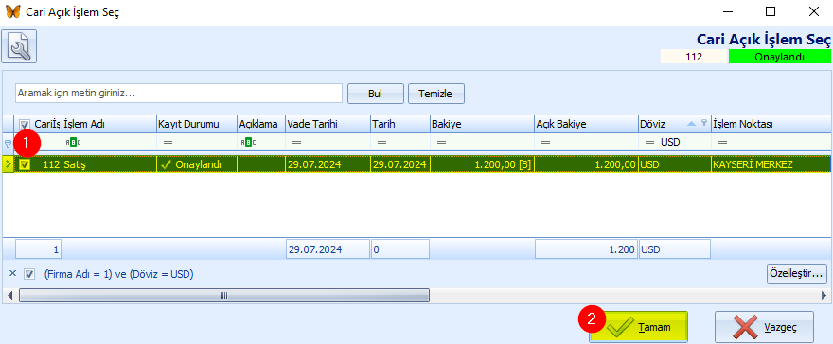Open the equals operator under Vade Tarihi
The height and width of the screenshot is (344, 833).
coord(297,143)
